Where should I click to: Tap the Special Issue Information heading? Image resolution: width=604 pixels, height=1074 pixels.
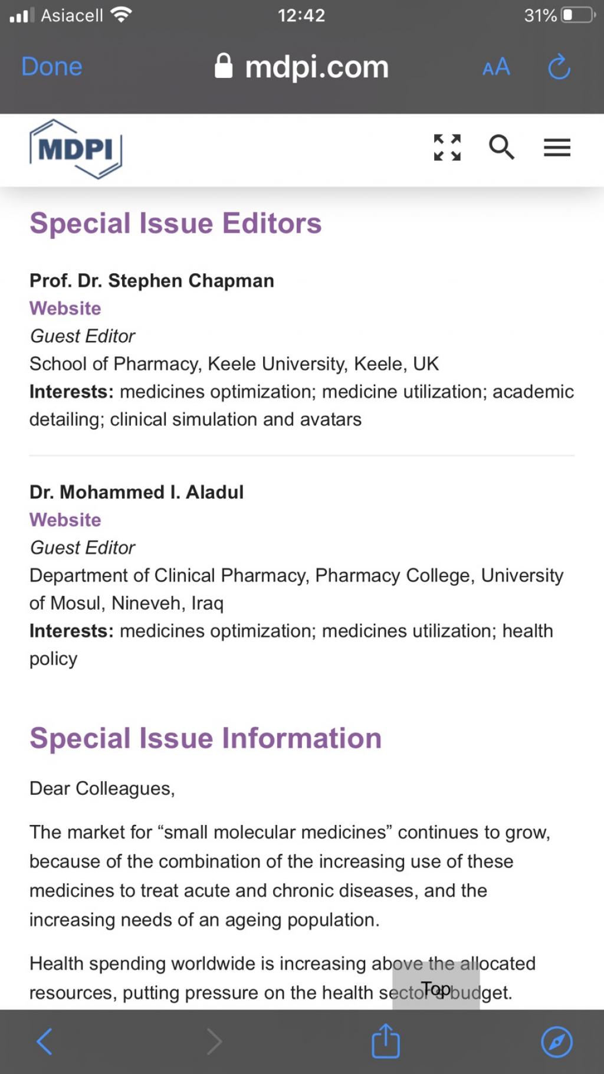pos(206,738)
